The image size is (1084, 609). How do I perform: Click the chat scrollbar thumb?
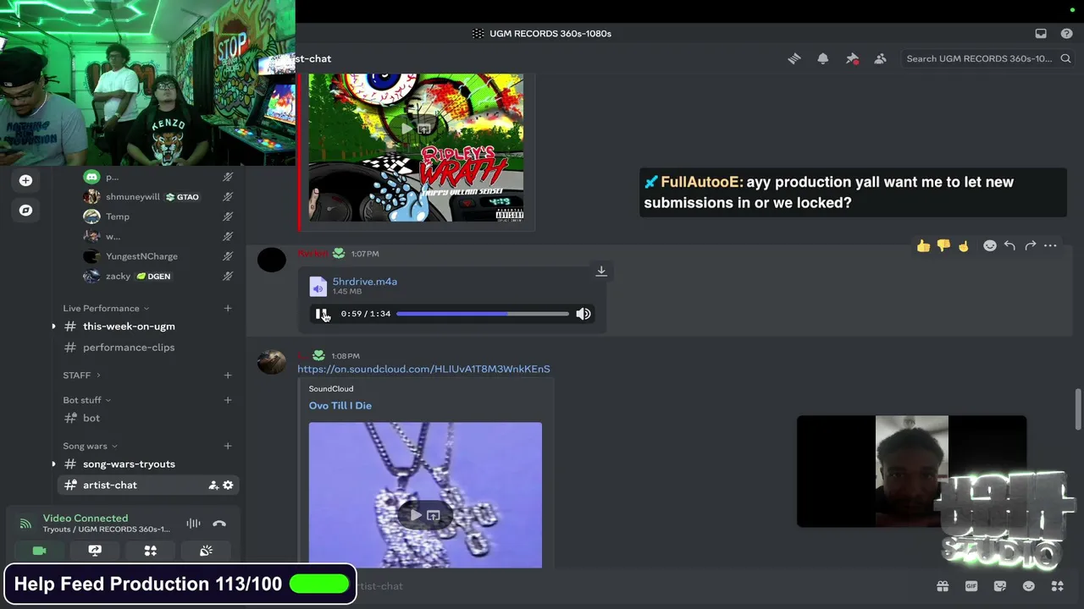[x=1078, y=410]
